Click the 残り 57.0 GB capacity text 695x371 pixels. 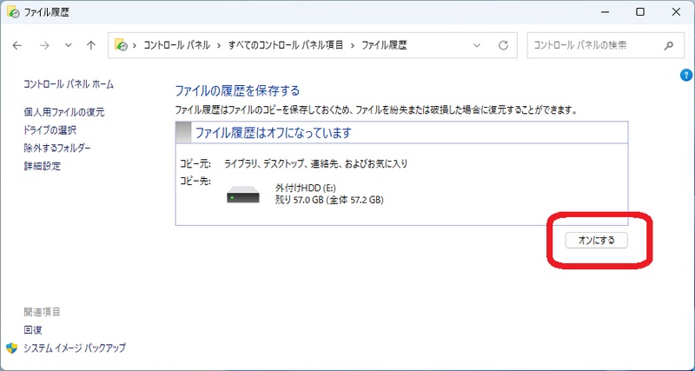[329, 200]
